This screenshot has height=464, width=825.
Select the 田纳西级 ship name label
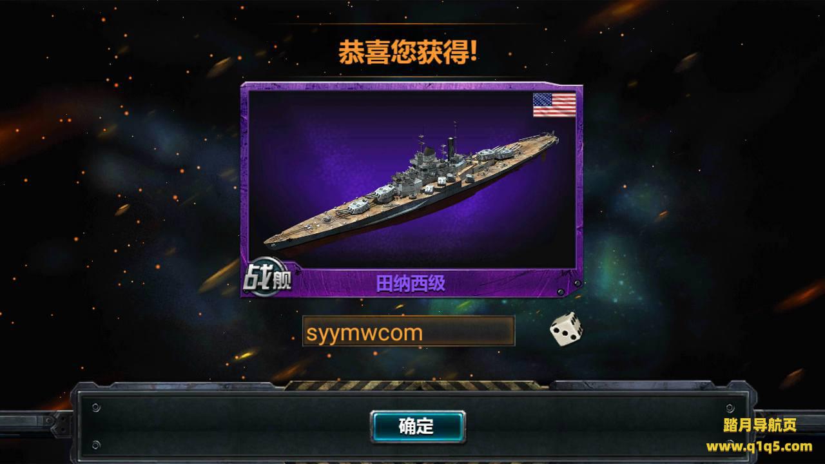[411, 283]
